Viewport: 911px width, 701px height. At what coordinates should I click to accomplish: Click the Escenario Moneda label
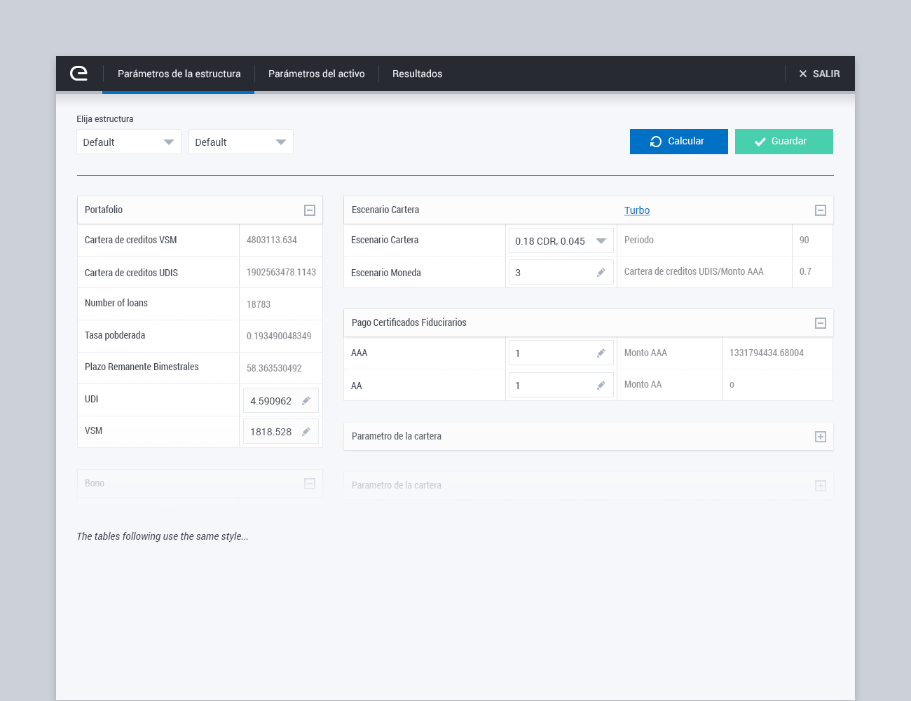click(x=386, y=273)
